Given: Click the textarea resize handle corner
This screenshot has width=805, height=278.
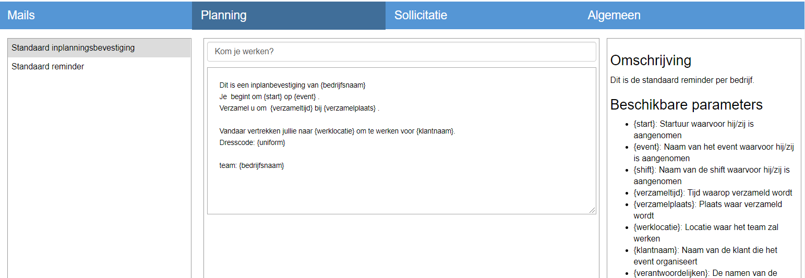Looking at the screenshot, I should (x=592, y=210).
